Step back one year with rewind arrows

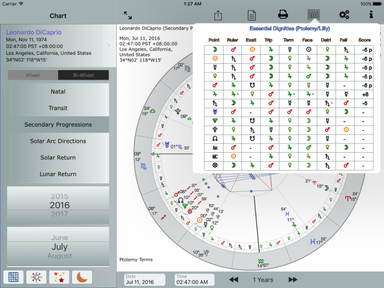233,280
